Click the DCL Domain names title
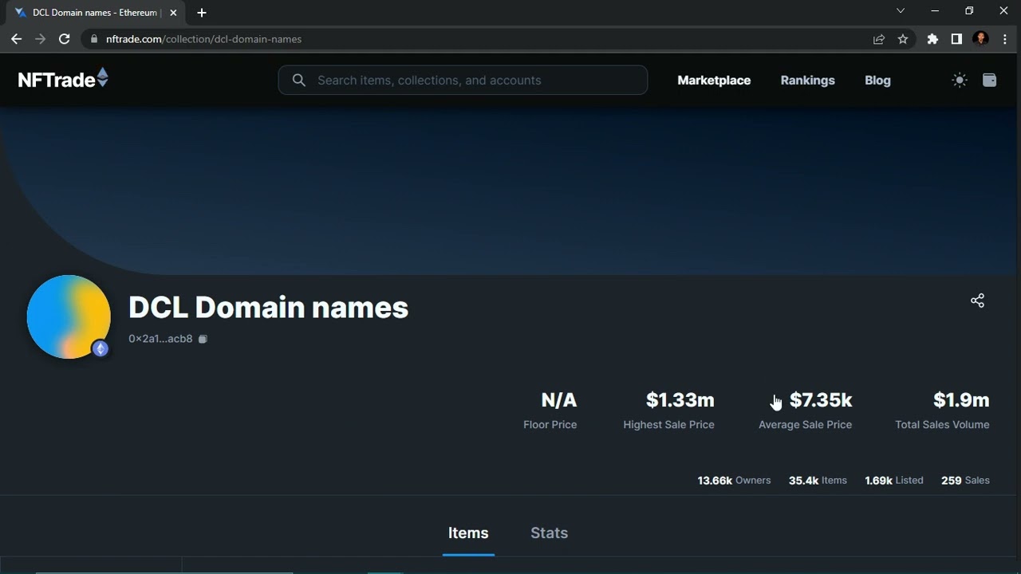The width and height of the screenshot is (1021, 574). [x=268, y=308]
